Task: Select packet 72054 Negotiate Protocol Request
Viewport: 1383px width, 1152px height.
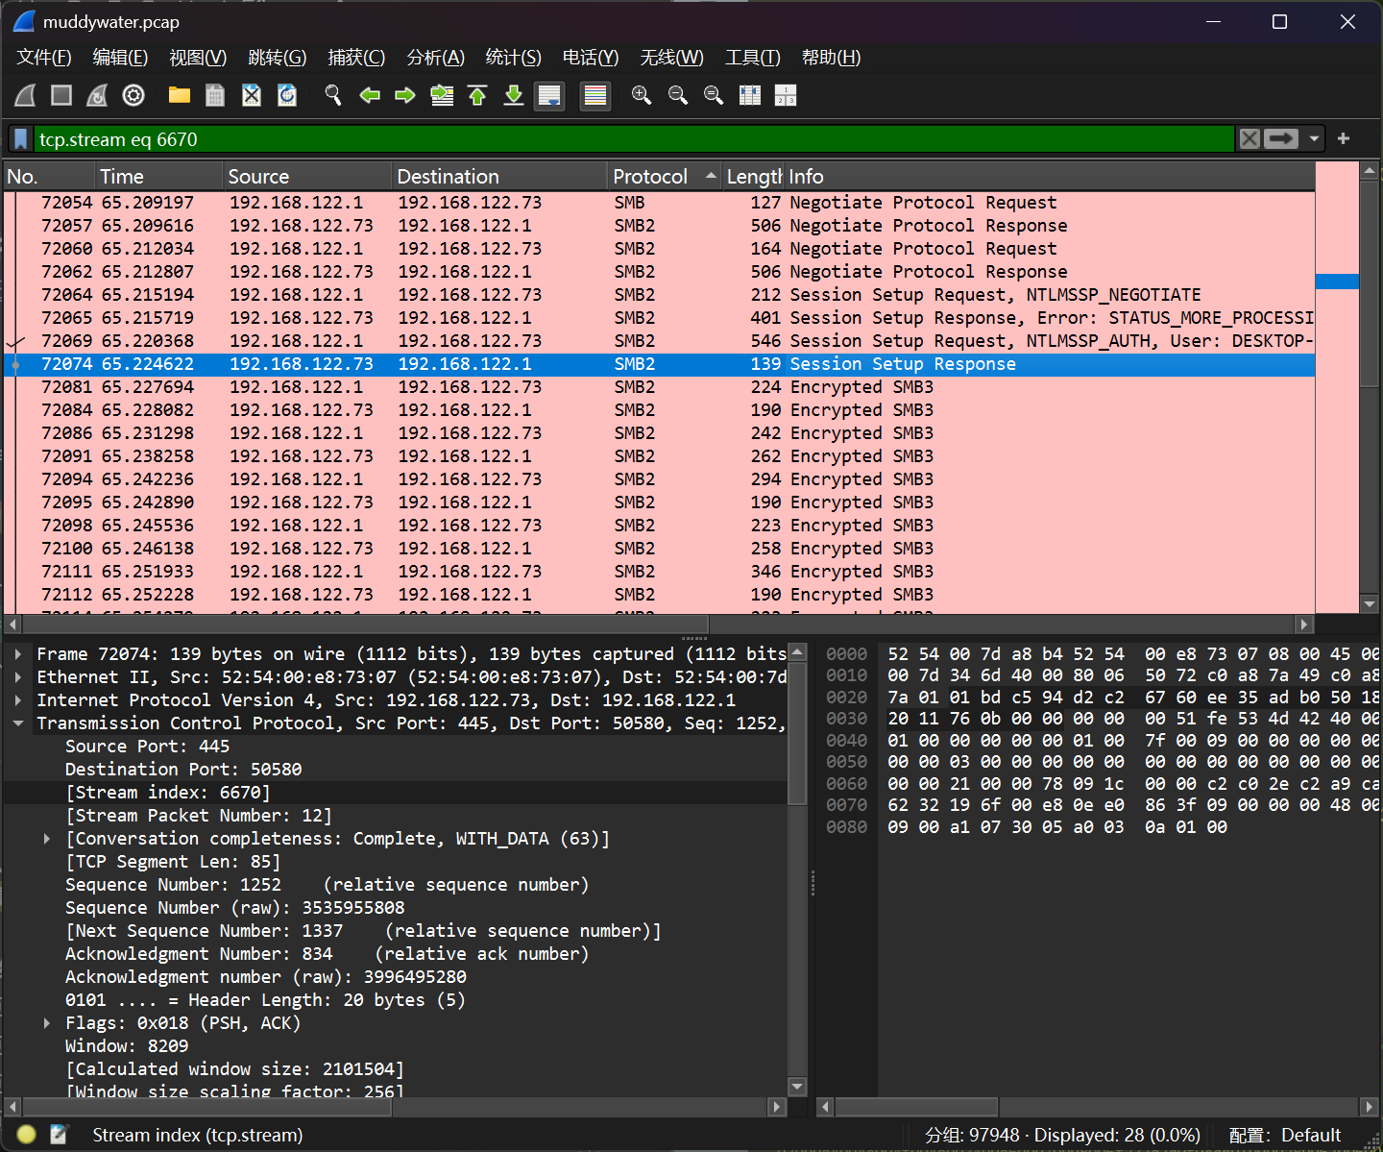Action: [x=659, y=203]
